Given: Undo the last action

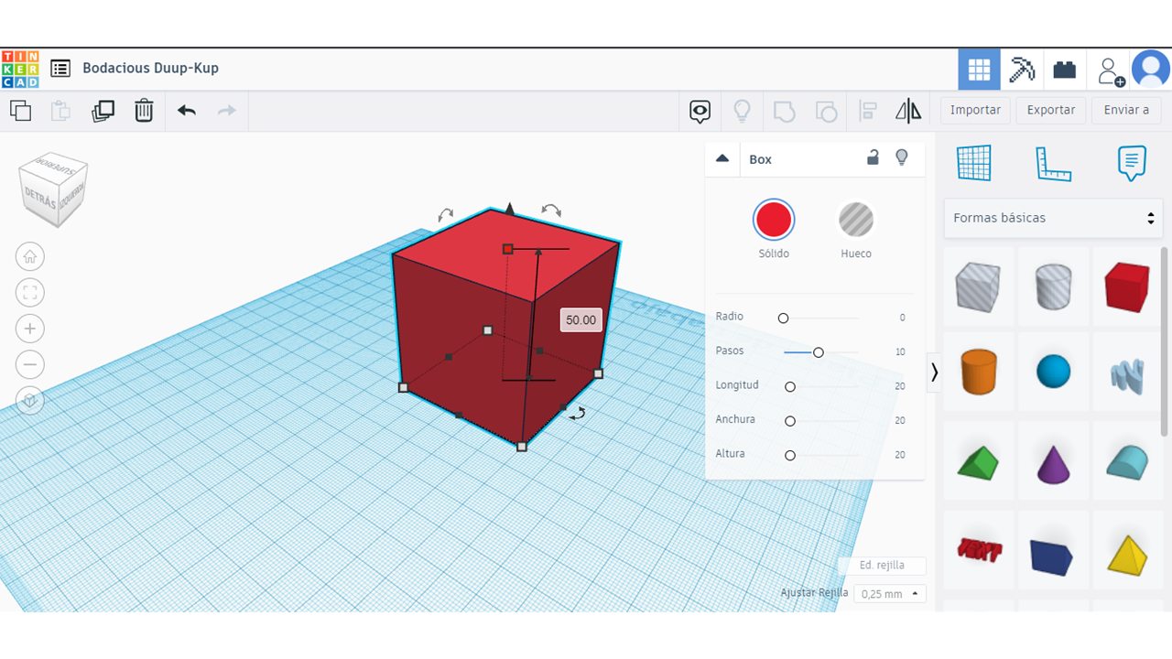Looking at the screenshot, I should pyautogui.click(x=187, y=111).
